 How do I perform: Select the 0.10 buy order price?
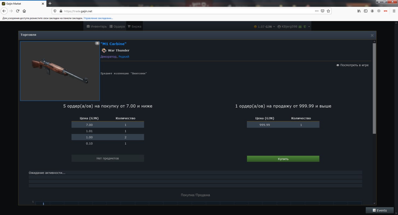pos(89,143)
